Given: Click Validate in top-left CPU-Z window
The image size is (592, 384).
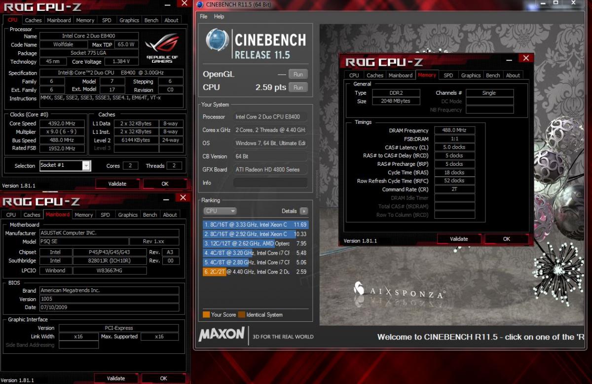Looking at the screenshot, I should tap(117, 184).
